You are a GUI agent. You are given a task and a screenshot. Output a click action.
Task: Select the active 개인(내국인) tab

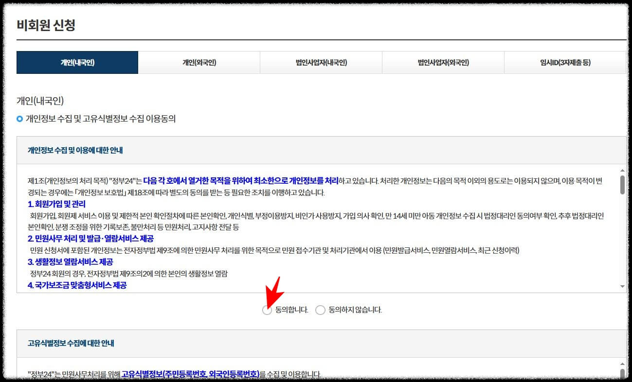(x=77, y=63)
